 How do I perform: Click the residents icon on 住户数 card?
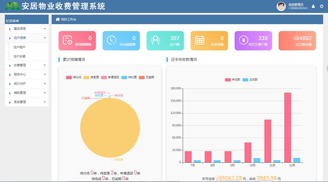pos(155,40)
